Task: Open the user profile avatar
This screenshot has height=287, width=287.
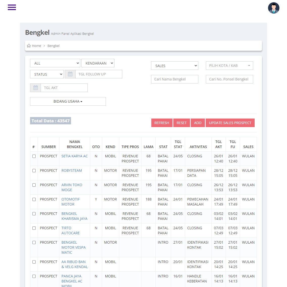Action: 274,8
